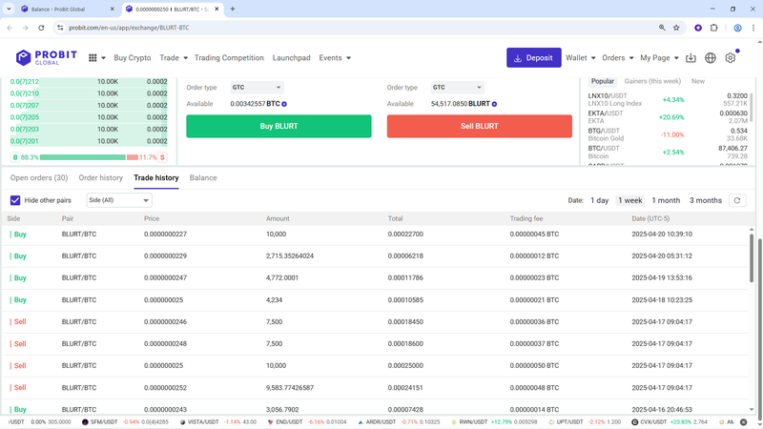Screen dimensions: 763x429
Task: Select the 1 week date filter
Action: 630,200
